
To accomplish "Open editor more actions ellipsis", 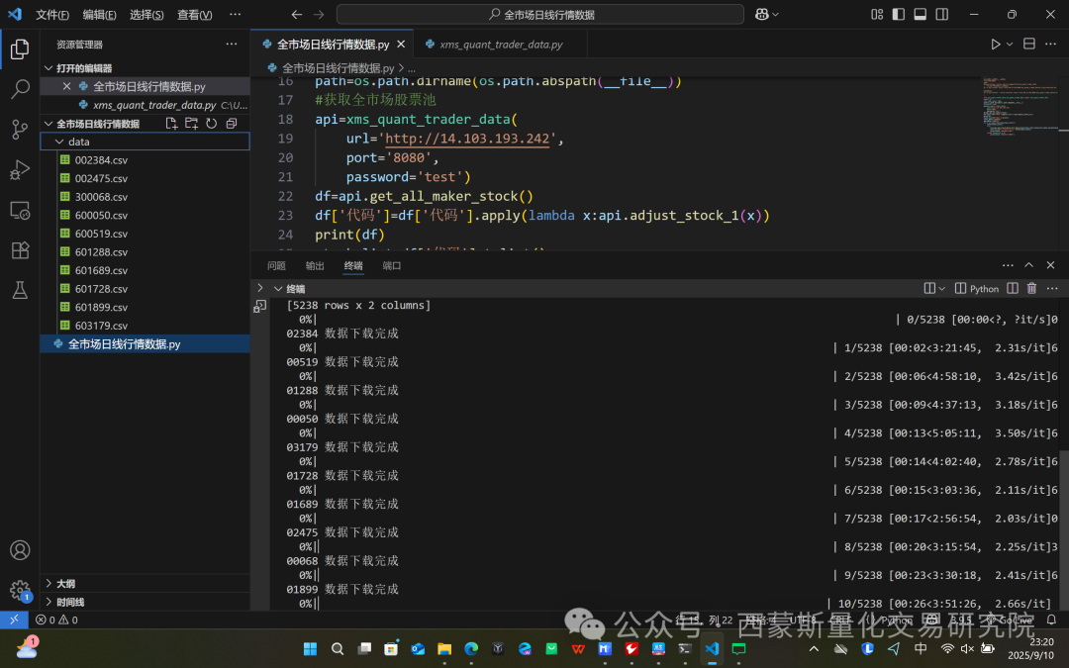I will (1050, 45).
